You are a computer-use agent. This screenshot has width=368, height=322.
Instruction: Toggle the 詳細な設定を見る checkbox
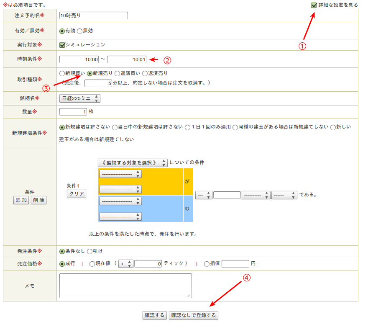point(314,5)
